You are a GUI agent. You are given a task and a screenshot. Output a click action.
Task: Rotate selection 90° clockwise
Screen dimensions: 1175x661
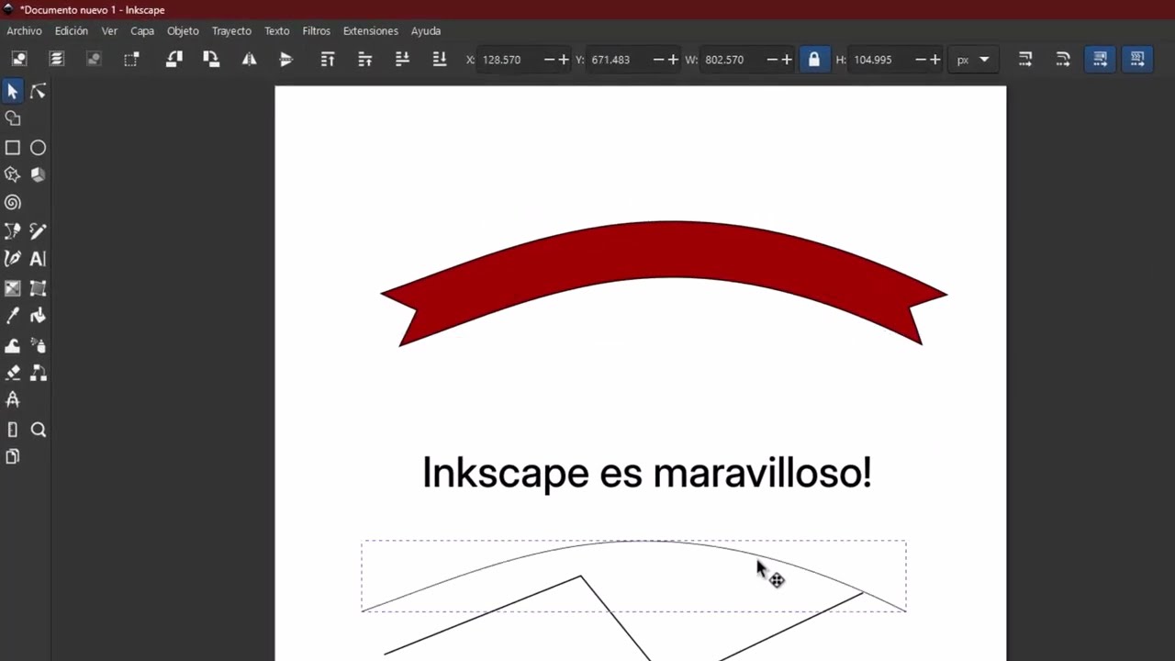click(x=211, y=59)
